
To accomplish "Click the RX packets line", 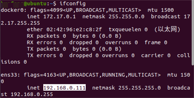I will [x=74, y=36].
